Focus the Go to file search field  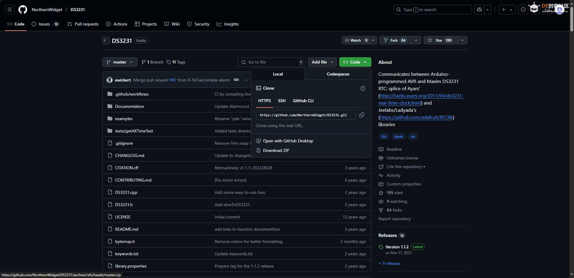[x=271, y=62]
